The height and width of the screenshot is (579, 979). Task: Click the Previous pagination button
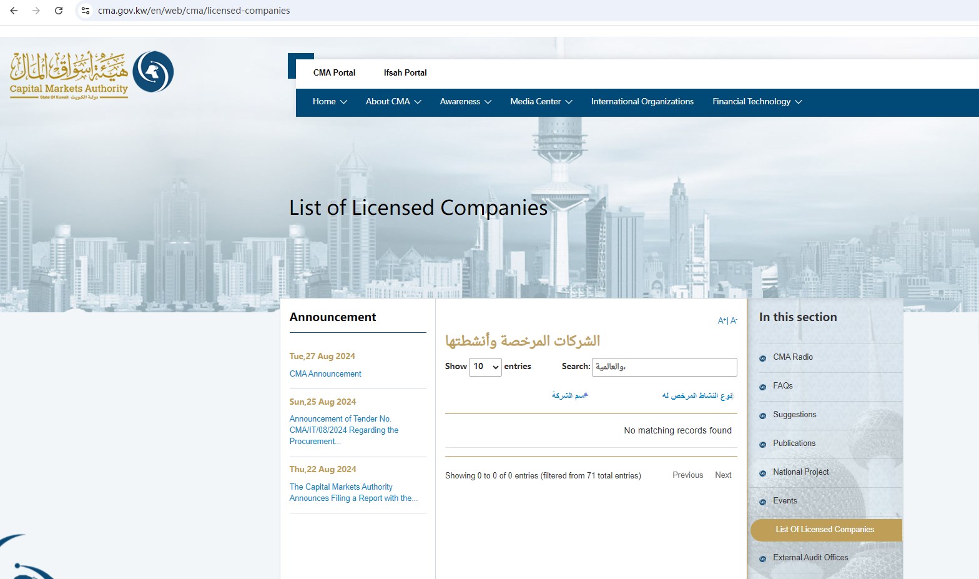pos(687,475)
